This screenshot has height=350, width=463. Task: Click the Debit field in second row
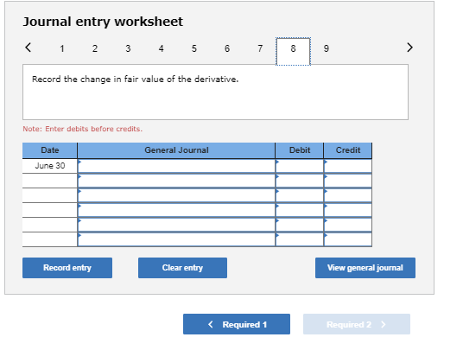300,181
